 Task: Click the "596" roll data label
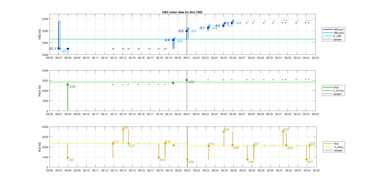tap(126, 128)
